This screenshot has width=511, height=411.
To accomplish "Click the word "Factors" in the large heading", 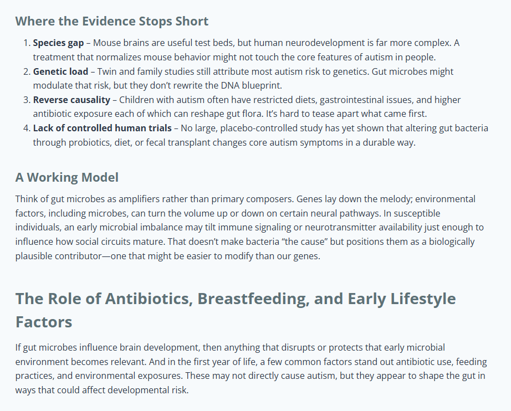I will (x=44, y=322).
